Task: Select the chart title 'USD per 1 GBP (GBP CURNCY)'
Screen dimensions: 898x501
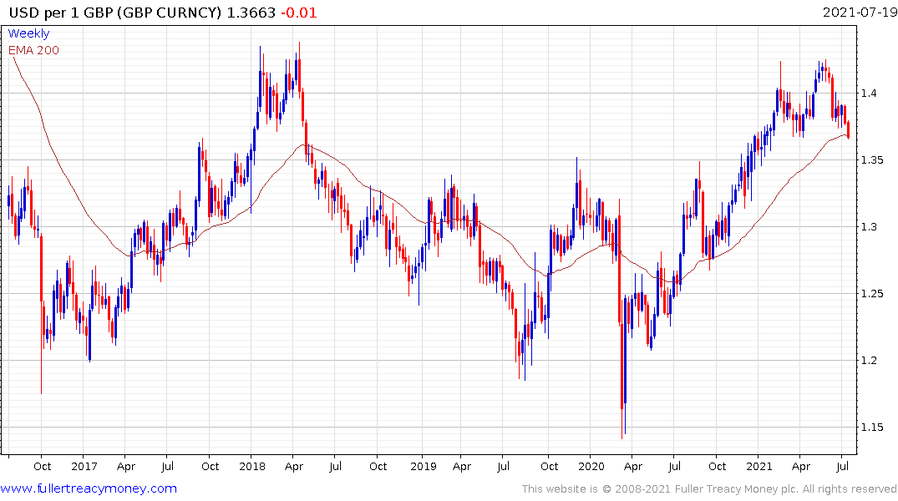Action: pyautogui.click(x=115, y=13)
